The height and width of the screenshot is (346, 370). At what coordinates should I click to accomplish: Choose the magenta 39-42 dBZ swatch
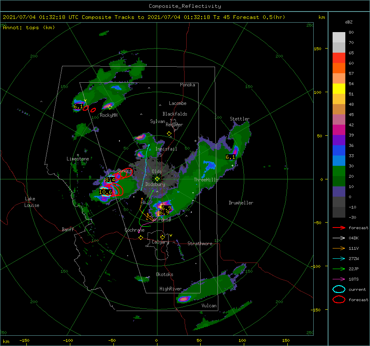point(339,130)
